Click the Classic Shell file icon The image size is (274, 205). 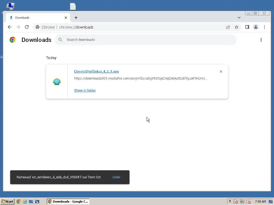(x=57, y=82)
